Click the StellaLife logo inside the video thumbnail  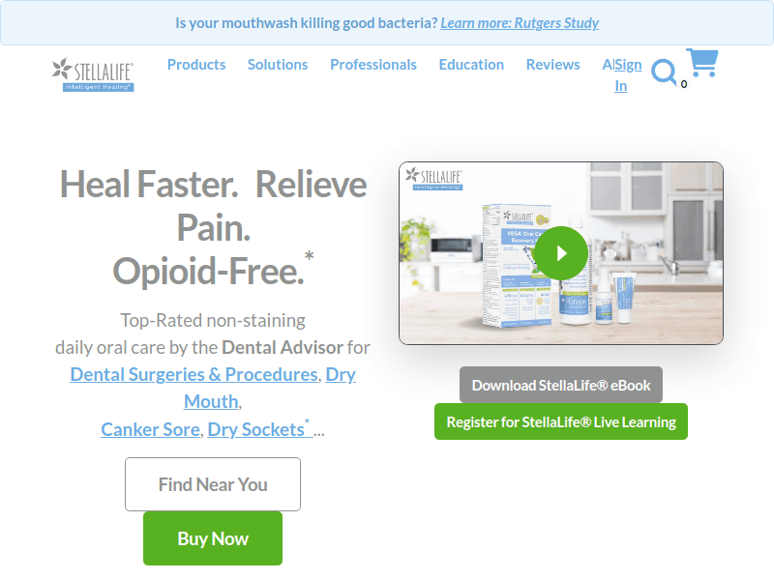point(433,179)
